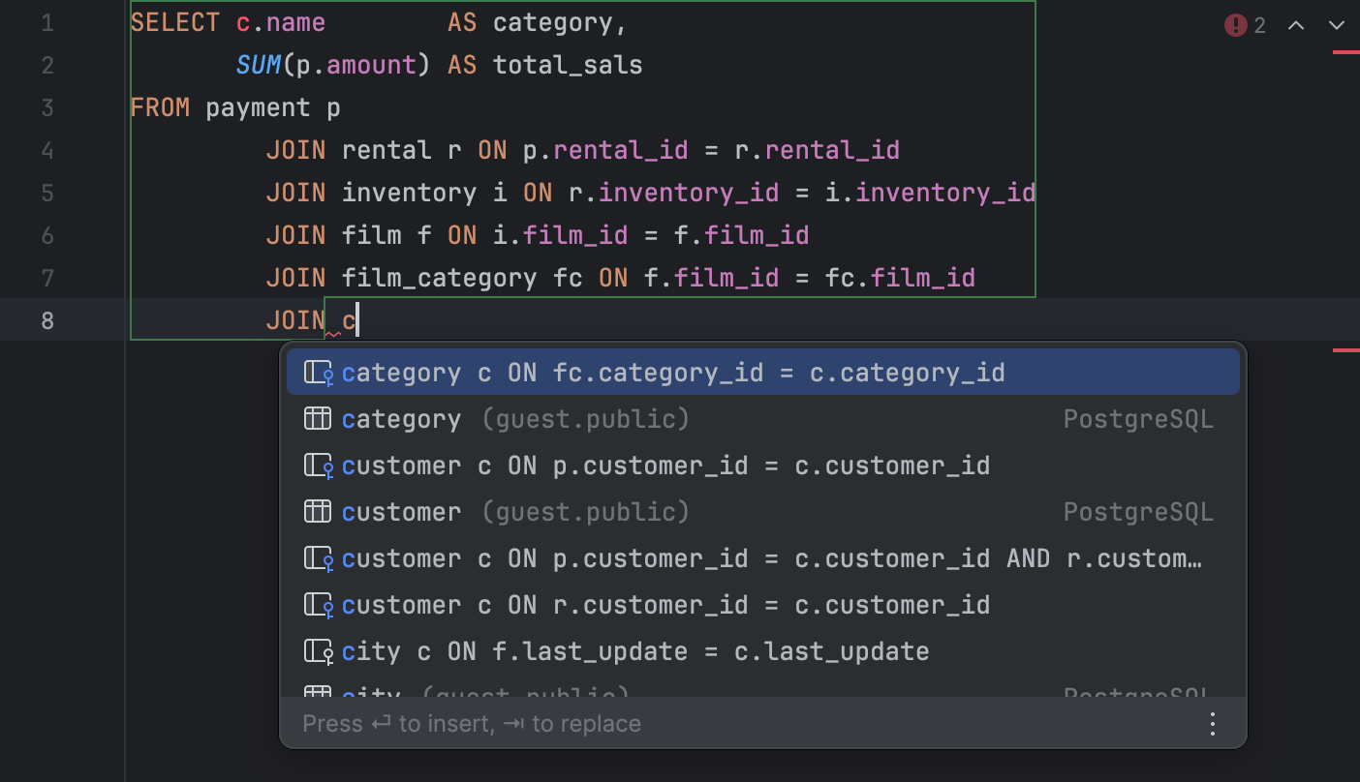Screen dimensions: 1360x782
Task: Click the previous error navigation chevron
Action: (1295, 25)
